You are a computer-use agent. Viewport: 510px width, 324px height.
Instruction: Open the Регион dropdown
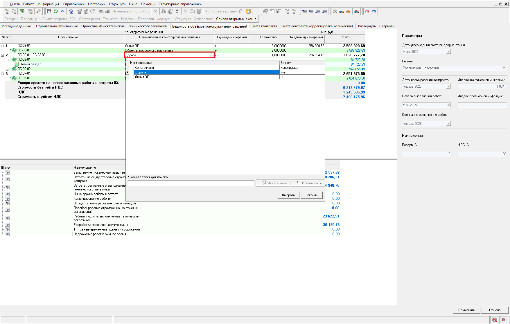(x=504, y=68)
